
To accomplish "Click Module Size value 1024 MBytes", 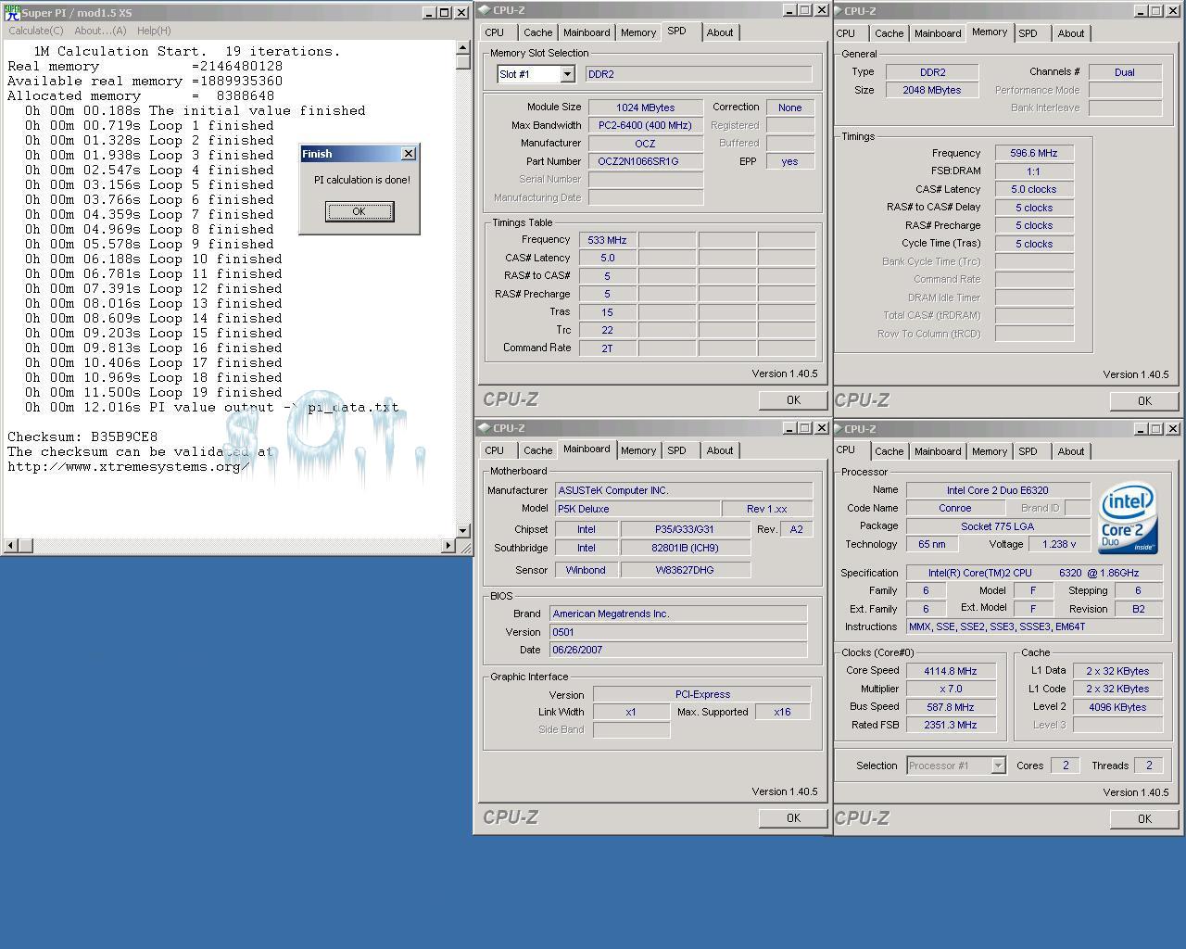I will [x=646, y=108].
